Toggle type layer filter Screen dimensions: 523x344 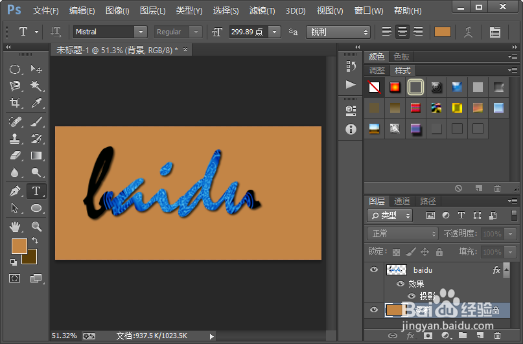pyautogui.click(x=461, y=216)
